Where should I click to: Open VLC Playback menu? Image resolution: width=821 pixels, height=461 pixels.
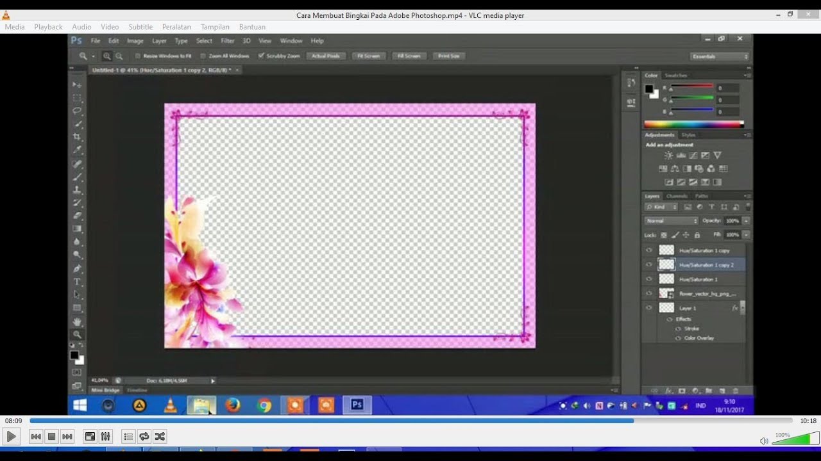48,27
